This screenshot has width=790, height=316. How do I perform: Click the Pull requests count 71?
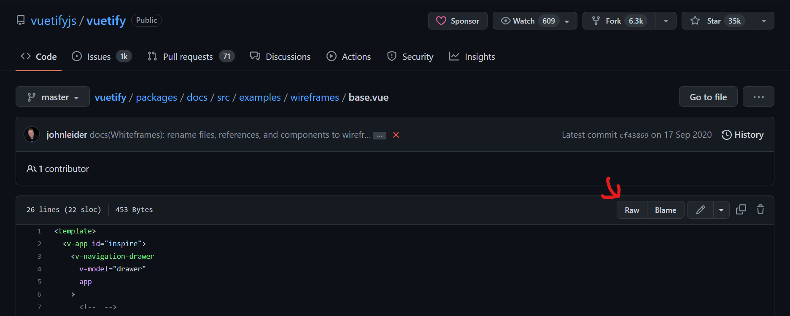(227, 56)
